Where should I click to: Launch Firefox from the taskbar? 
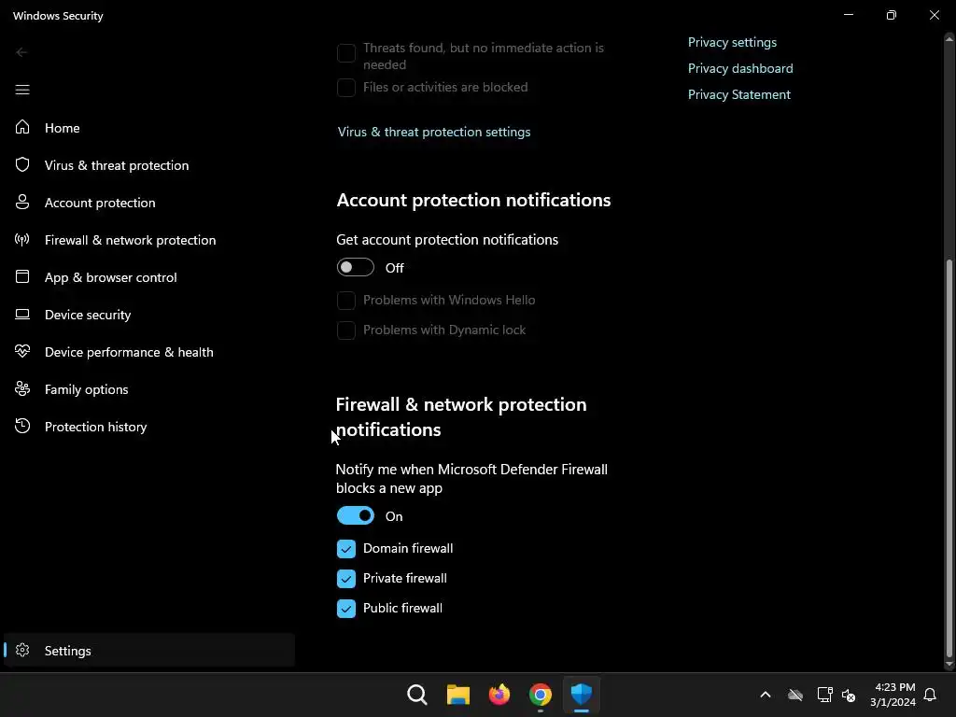point(499,695)
